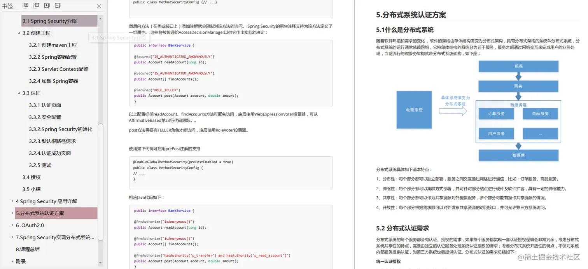Click heading 5.分布式系统认证方案 on right page

tap(411, 15)
